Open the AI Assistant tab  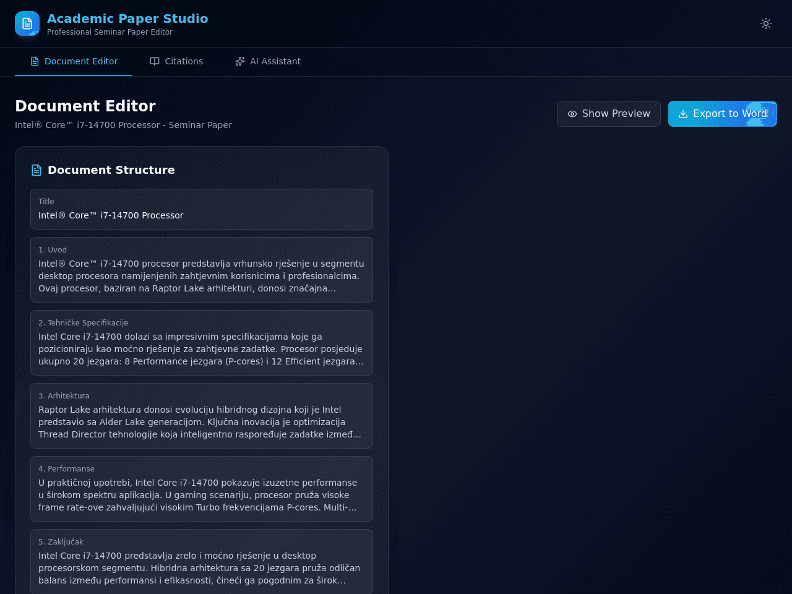click(268, 61)
